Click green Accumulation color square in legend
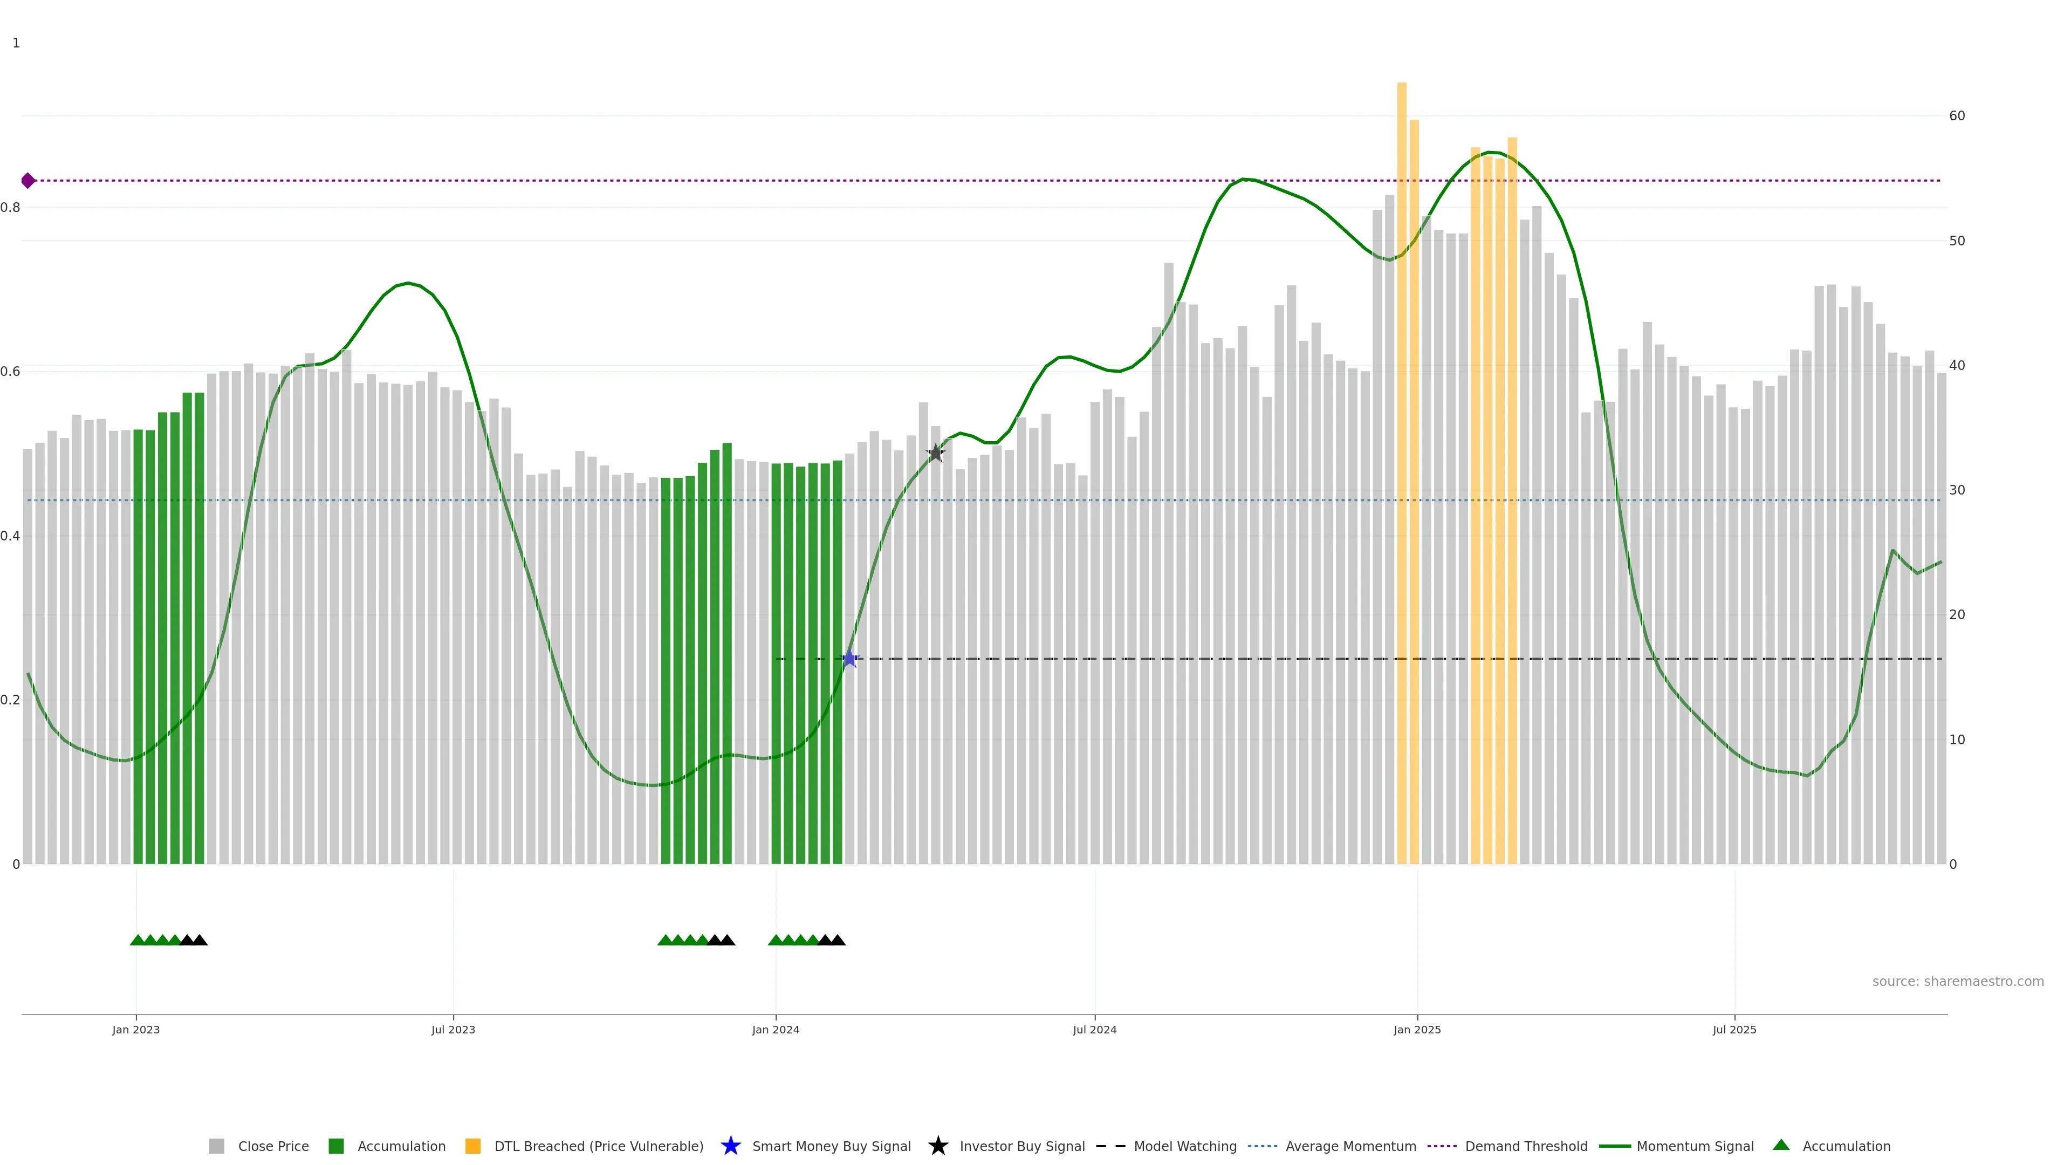 (x=336, y=1146)
